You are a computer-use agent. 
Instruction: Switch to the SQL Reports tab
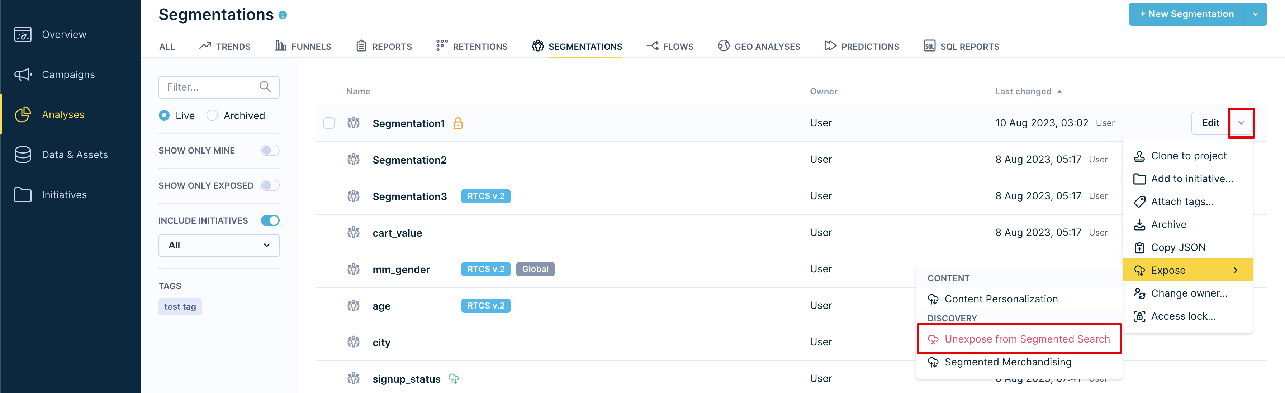[x=961, y=46]
